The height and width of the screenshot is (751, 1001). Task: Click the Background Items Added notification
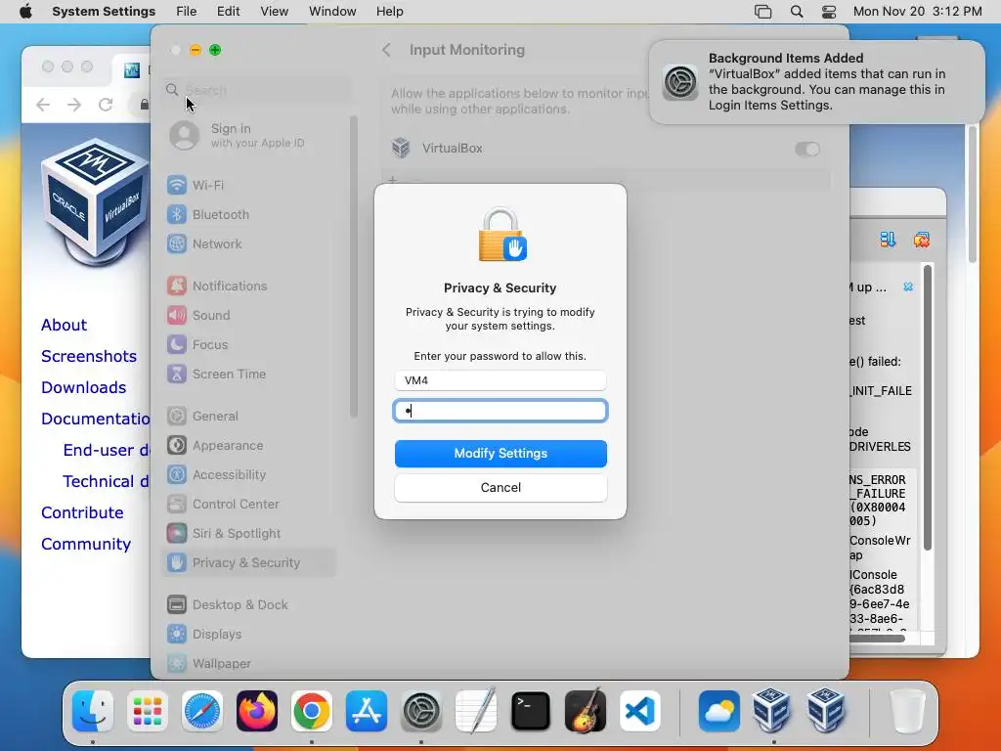click(817, 82)
